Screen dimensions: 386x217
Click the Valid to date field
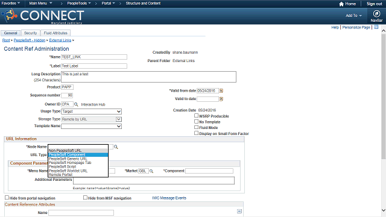point(207,99)
